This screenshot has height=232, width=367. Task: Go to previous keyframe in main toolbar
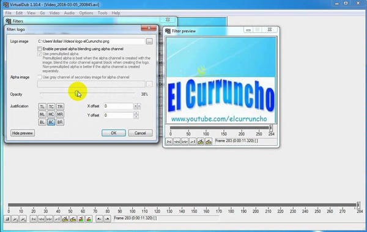pos(65,219)
